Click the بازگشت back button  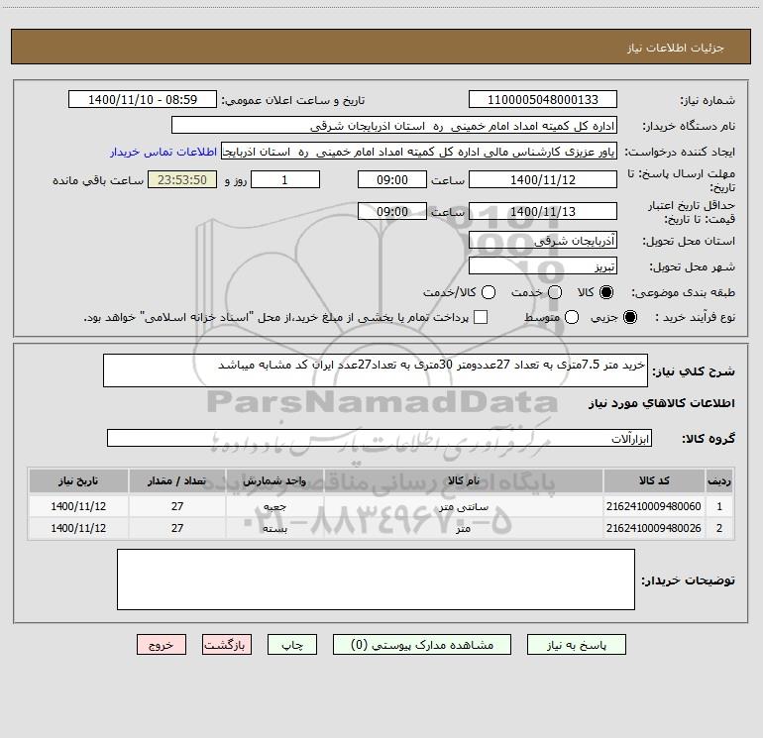click(227, 645)
